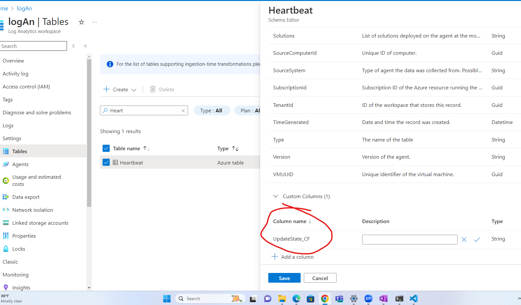Click Add a column

tap(293, 257)
